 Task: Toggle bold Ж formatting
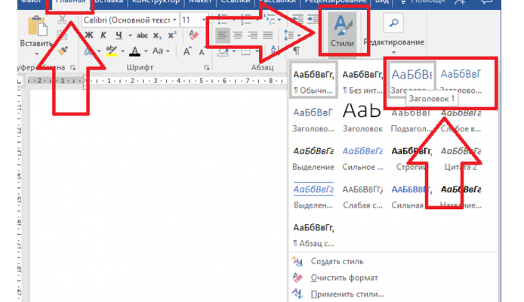pos(88,35)
